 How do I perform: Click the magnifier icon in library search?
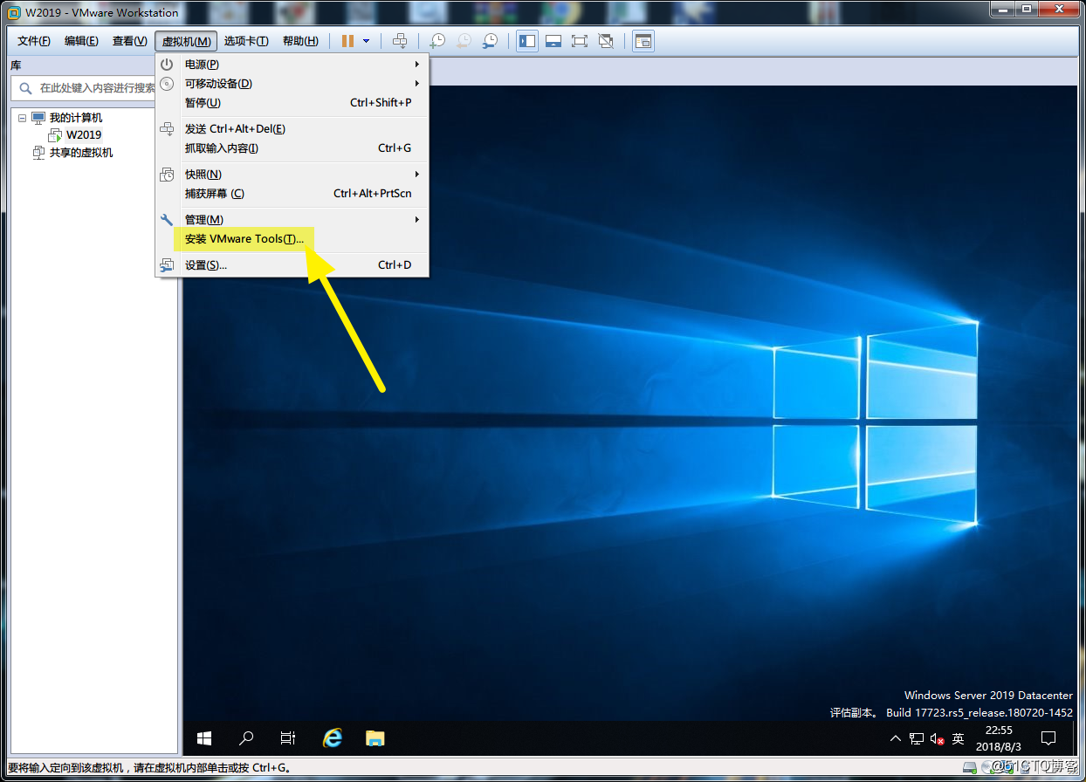pyautogui.click(x=24, y=88)
